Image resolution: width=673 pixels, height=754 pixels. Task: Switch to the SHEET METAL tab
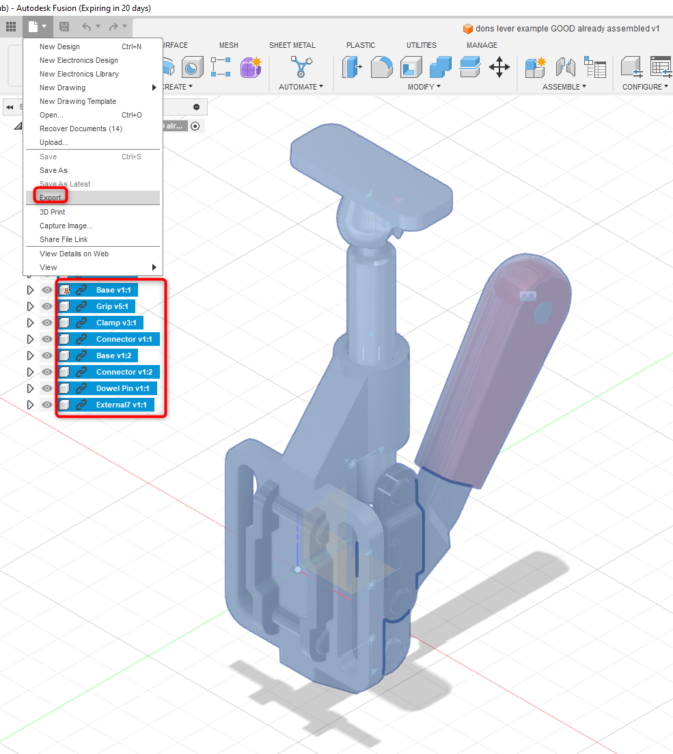pos(292,45)
